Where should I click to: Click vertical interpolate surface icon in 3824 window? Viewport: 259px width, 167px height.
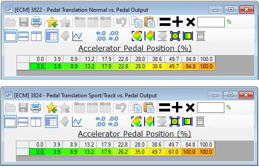(149, 121)
